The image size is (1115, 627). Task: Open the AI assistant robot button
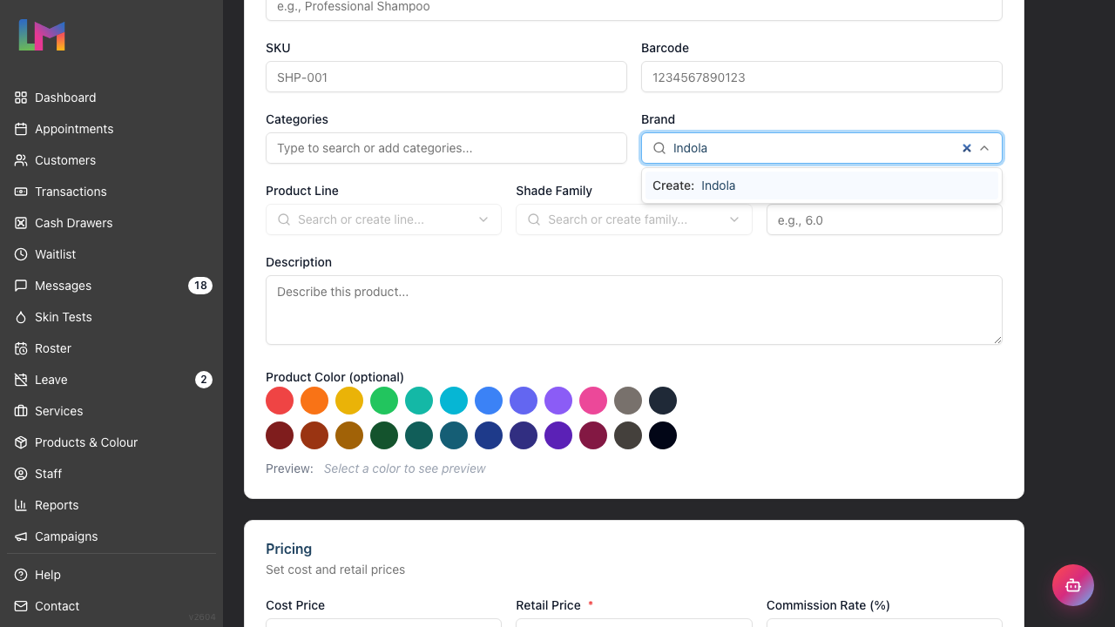tap(1073, 585)
